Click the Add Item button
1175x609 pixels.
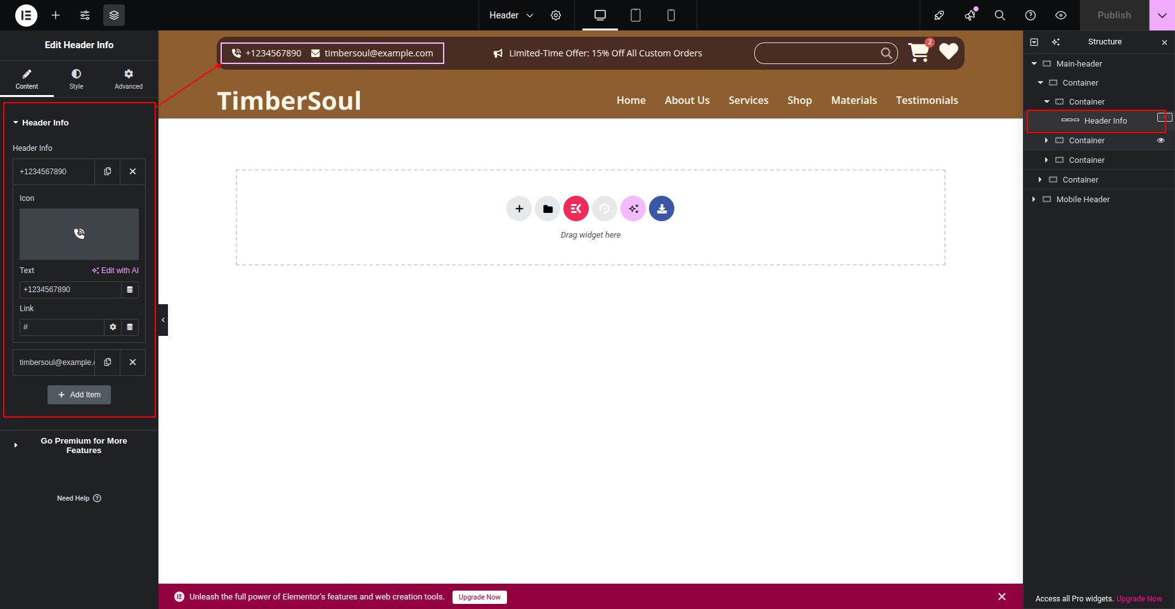pos(79,395)
